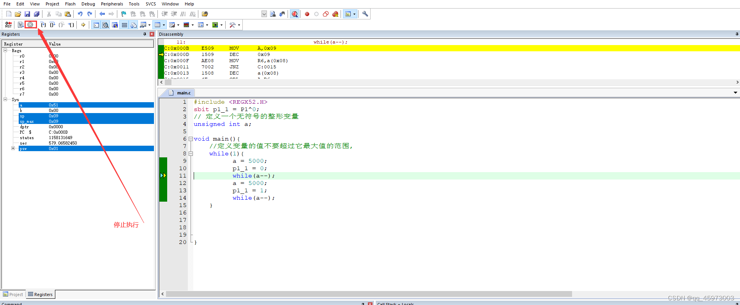Image resolution: width=740 pixels, height=305 pixels.
Task: Collapse the Regs tree node
Action: click(5, 51)
